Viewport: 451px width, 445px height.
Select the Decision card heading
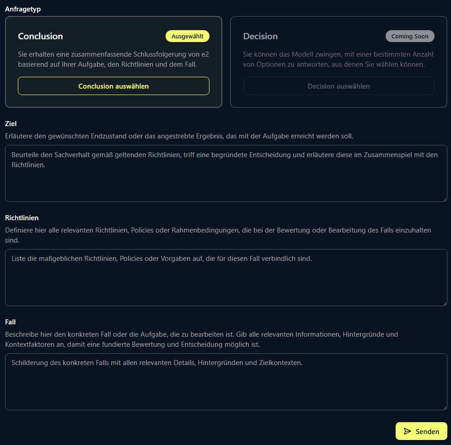click(x=260, y=36)
